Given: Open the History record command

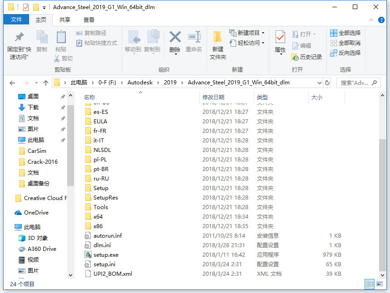Looking at the screenshot, I should (x=306, y=57).
